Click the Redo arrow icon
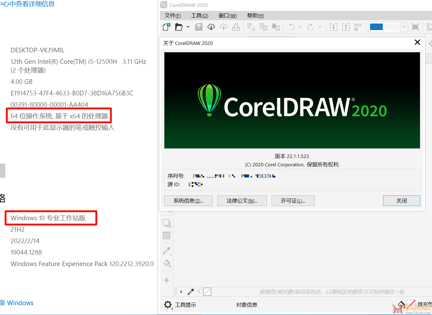This screenshot has height=315, width=432. 311,27
